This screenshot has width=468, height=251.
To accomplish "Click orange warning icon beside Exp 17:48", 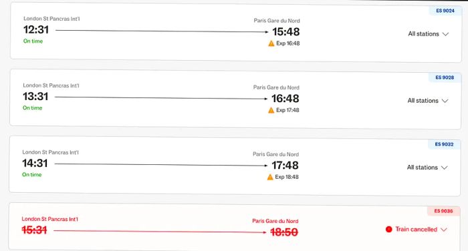I will coord(271,110).
